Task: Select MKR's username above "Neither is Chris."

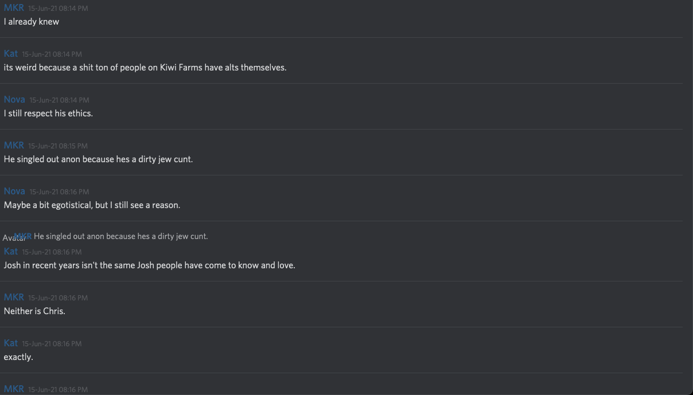Action: (x=14, y=298)
